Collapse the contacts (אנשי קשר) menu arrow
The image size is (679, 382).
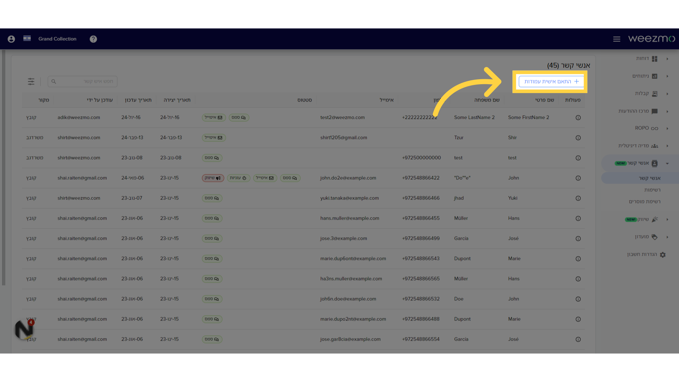point(667,163)
